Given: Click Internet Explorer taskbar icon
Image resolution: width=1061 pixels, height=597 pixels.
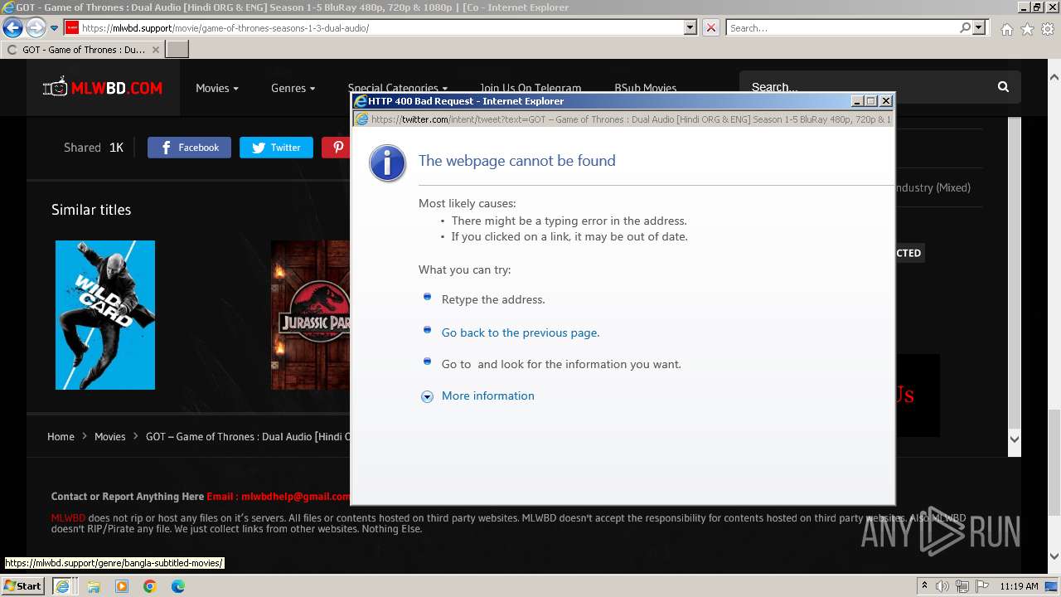Looking at the screenshot, I should coord(62,586).
